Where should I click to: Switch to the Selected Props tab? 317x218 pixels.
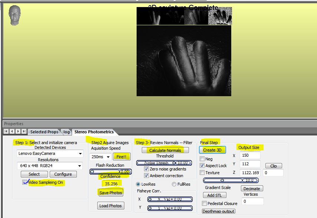[44, 132]
